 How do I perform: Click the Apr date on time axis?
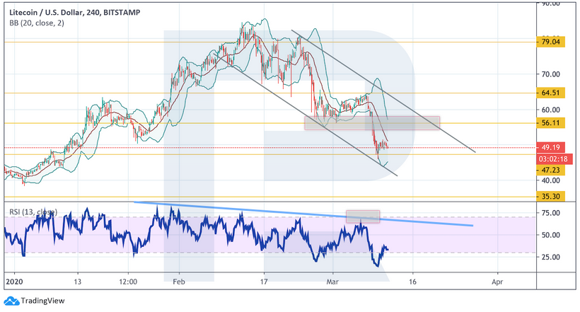[497, 281]
